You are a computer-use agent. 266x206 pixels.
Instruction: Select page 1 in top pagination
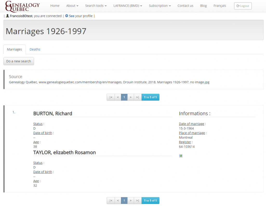pos(124,97)
